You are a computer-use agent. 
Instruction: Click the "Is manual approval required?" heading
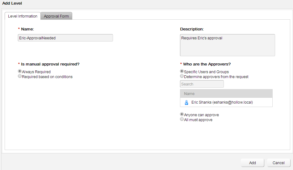tap(50, 64)
